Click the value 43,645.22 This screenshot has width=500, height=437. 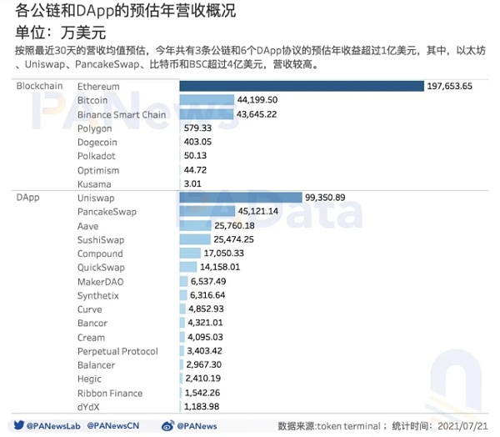point(257,114)
